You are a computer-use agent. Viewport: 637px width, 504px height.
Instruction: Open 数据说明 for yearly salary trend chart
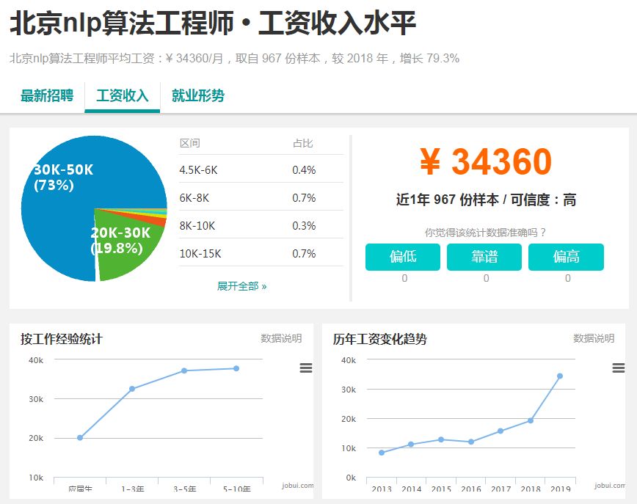tap(594, 338)
